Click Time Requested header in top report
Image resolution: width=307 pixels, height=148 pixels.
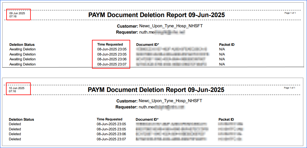point(110,44)
